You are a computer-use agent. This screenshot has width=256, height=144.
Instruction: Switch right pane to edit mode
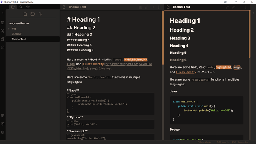click(x=227, y=7)
